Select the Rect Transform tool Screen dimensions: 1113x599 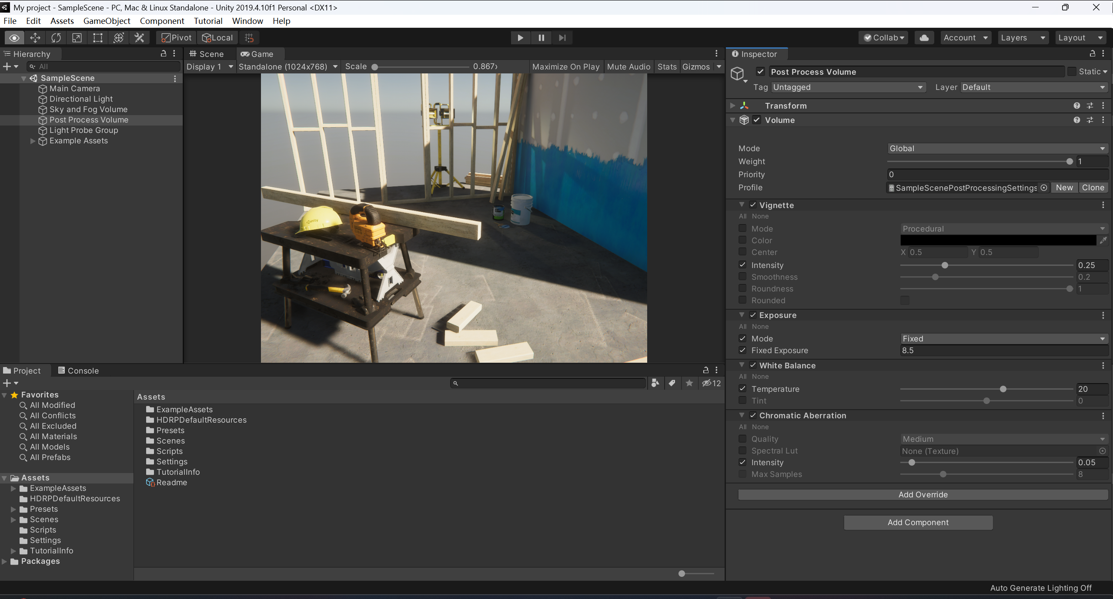point(98,38)
